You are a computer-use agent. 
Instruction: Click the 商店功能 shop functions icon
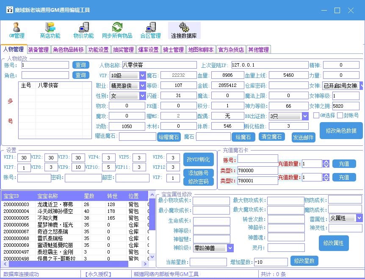(50, 31)
